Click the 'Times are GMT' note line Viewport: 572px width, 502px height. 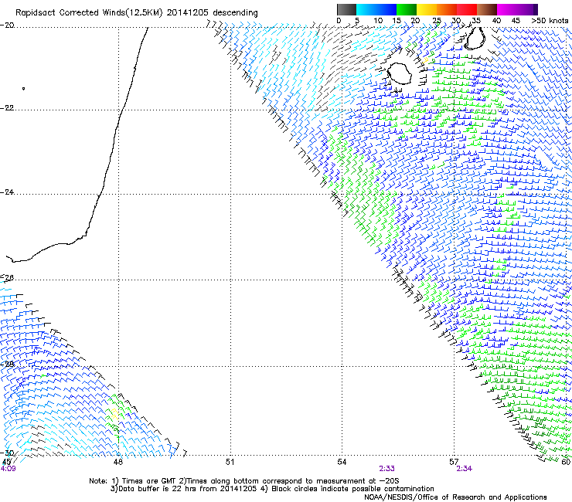pyautogui.click(x=244, y=481)
